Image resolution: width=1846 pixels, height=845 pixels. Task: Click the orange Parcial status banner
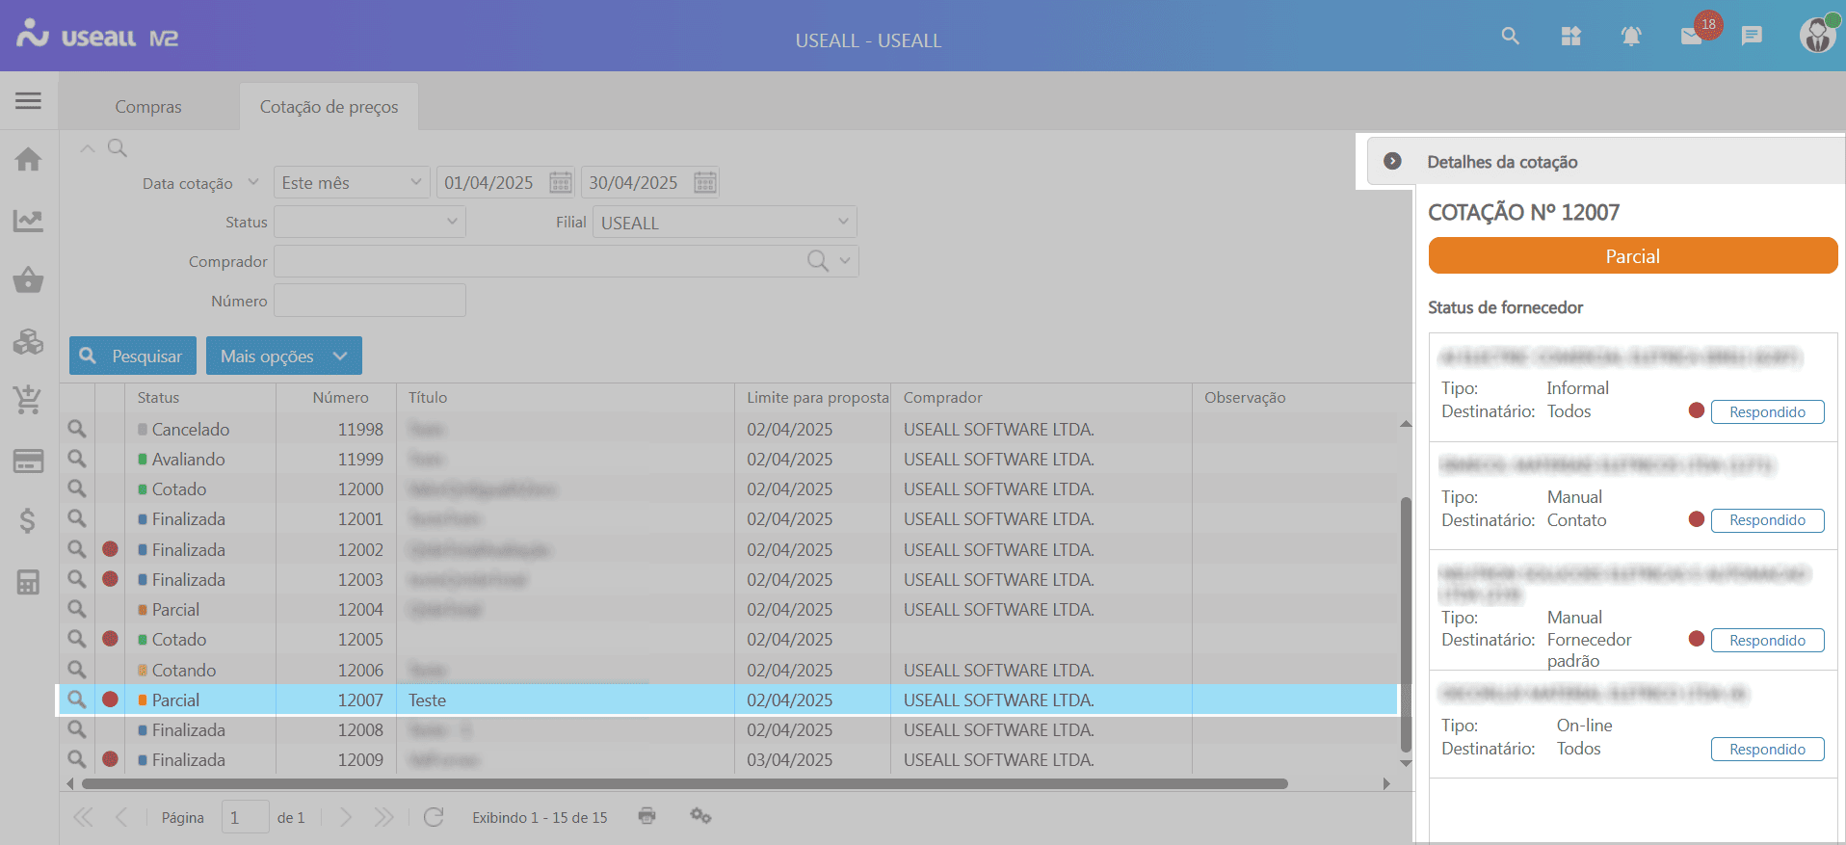click(x=1633, y=255)
